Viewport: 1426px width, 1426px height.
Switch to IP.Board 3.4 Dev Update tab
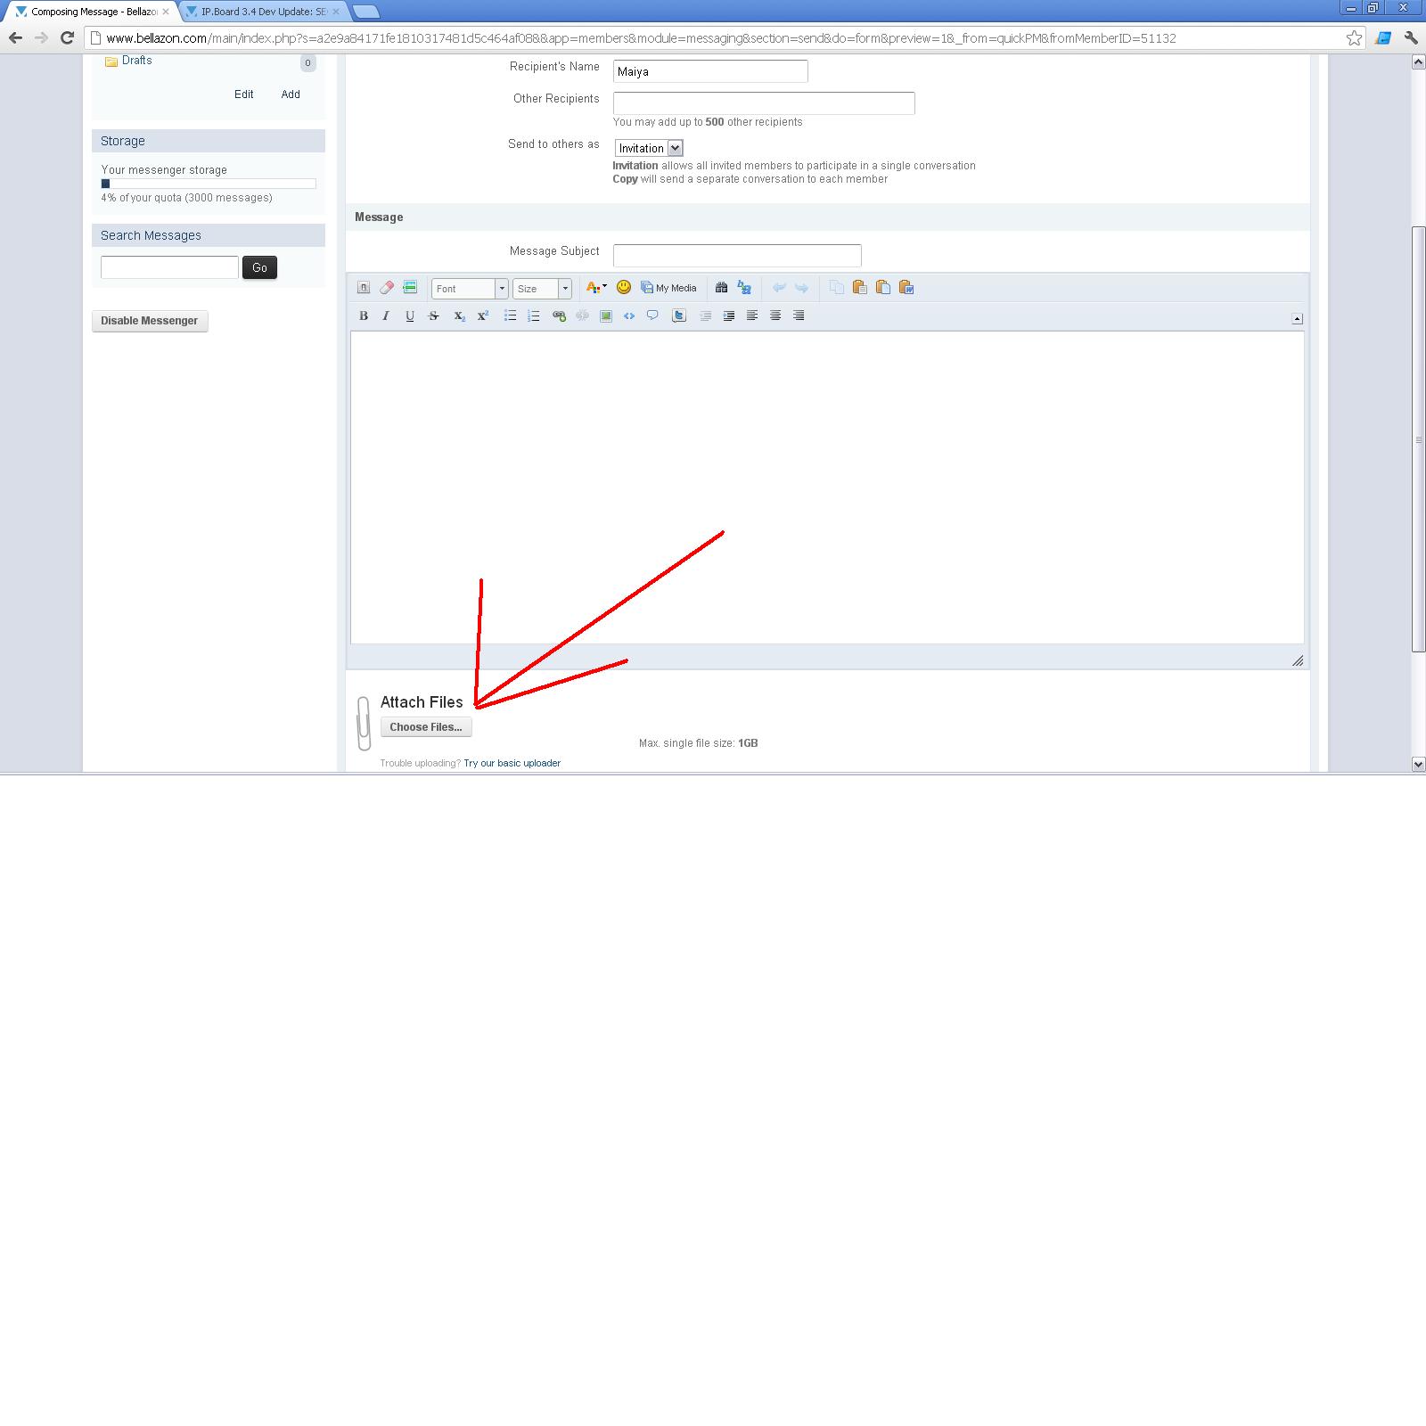[x=262, y=12]
